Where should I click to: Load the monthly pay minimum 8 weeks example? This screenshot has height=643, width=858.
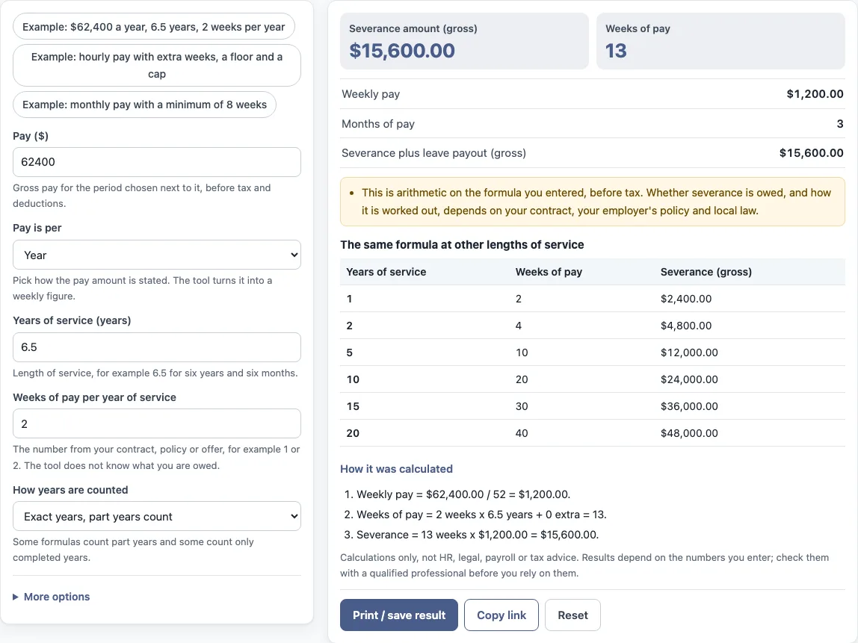pos(144,105)
